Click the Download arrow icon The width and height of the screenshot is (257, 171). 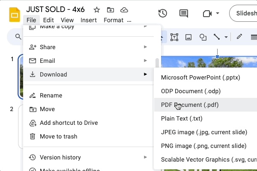[x=33, y=74]
